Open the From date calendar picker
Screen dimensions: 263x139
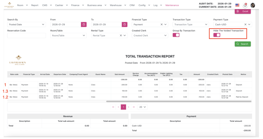click(84, 24)
